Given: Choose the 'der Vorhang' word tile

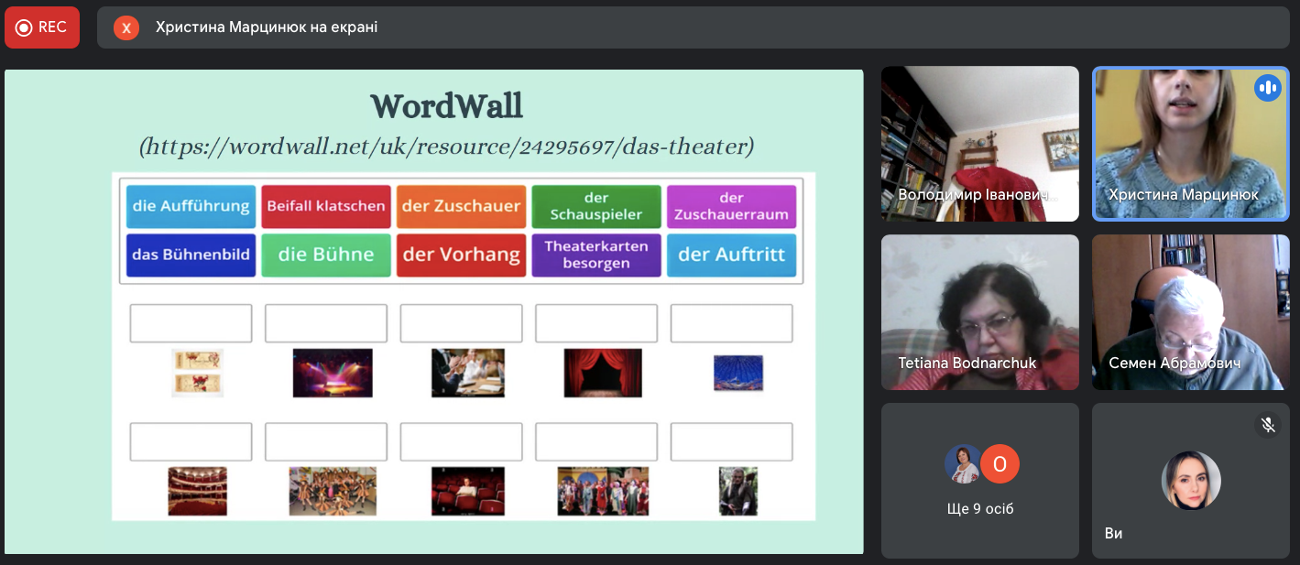Looking at the screenshot, I should [461, 255].
